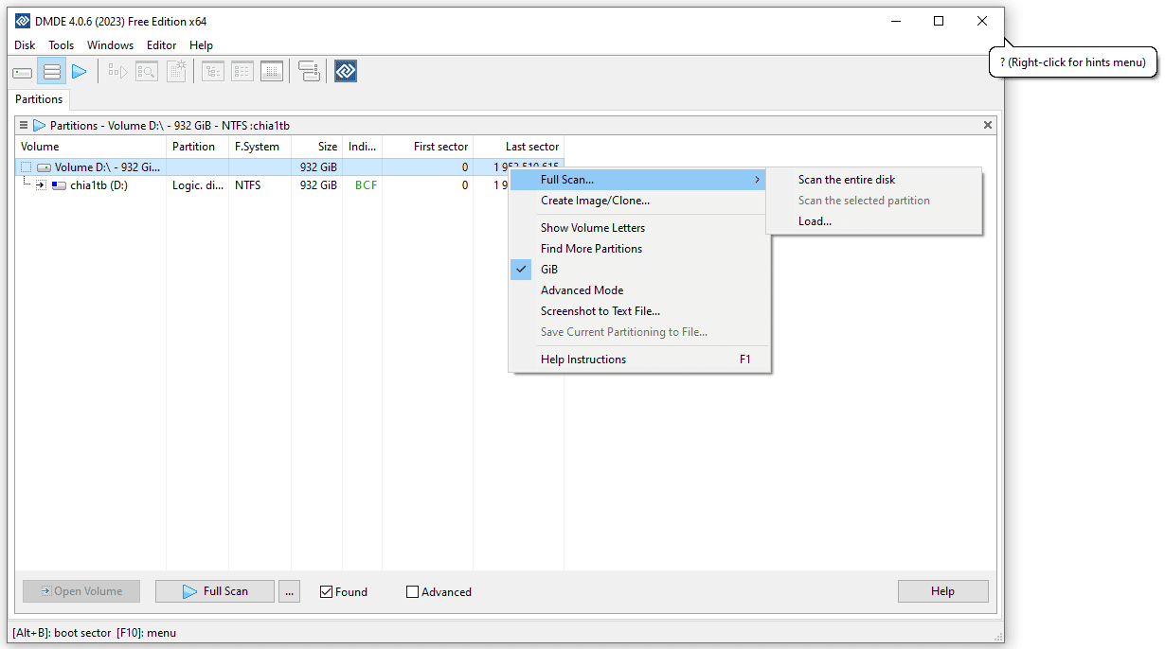Toggle the checked GiB menu option
This screenshot has width=1165, height=649.
click(549, 270)
